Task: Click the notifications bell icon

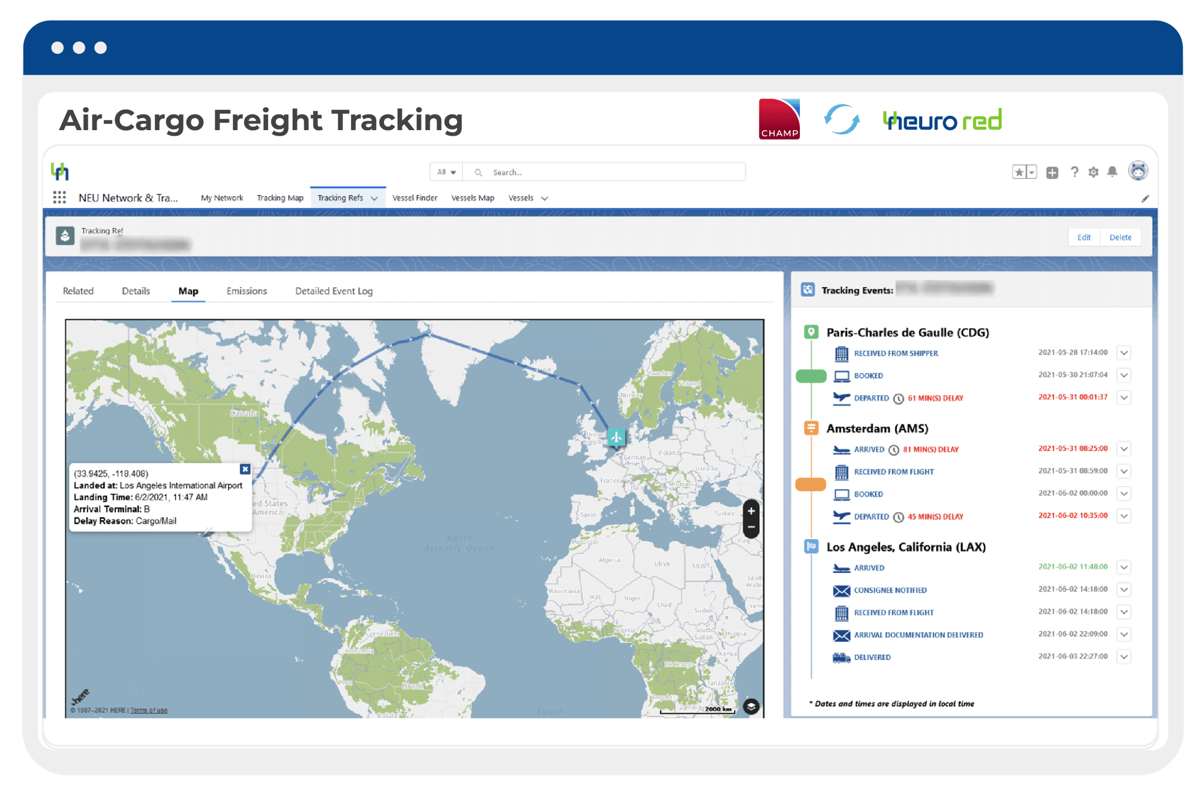Action: click(1115, 172)
